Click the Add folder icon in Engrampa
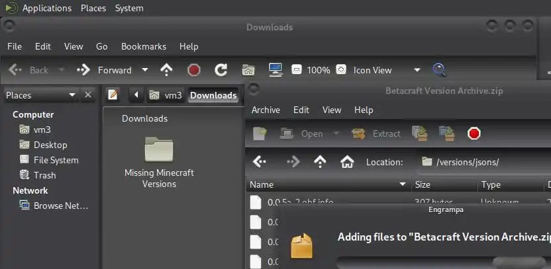This screenshot has width=551, height=269. [x=447, y=134]
